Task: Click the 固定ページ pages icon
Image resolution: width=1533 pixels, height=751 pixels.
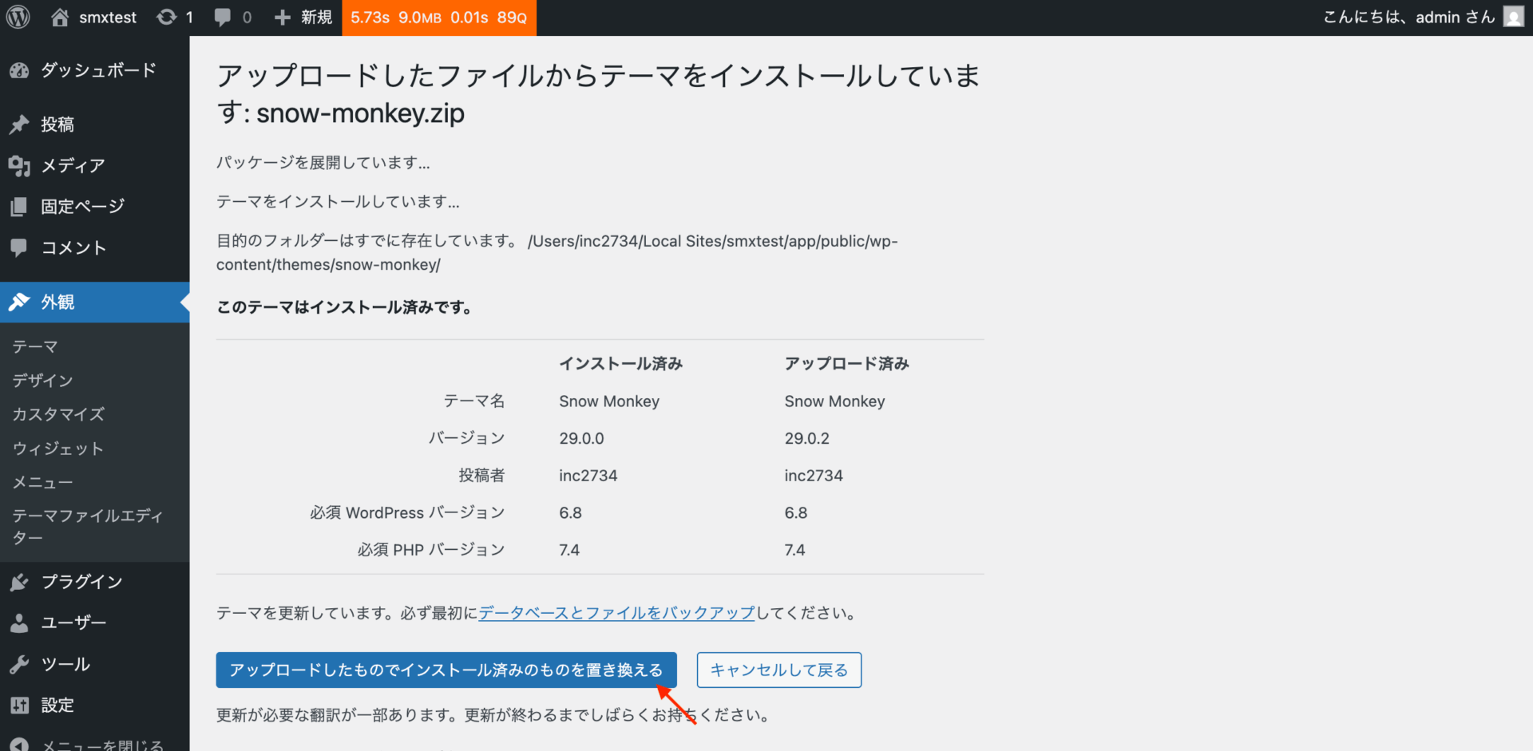Action: [x=19, y=207]
